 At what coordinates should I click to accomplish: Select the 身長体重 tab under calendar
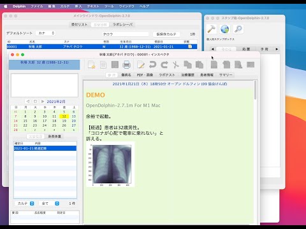point(54,136)
